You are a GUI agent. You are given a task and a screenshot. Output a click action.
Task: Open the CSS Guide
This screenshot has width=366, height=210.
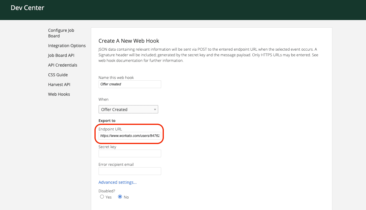[58, 75]
